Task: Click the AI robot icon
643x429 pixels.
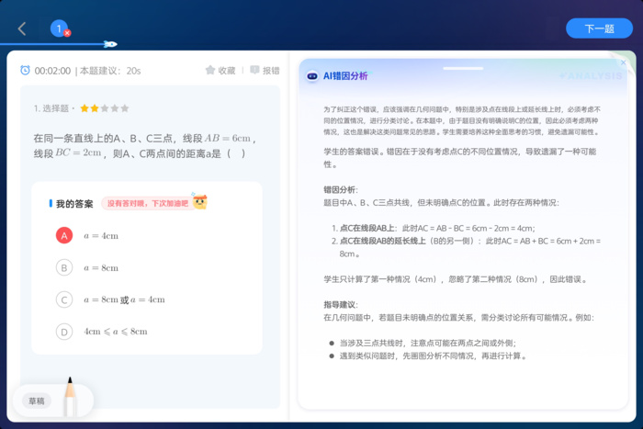Action: (x=312, y=76)
